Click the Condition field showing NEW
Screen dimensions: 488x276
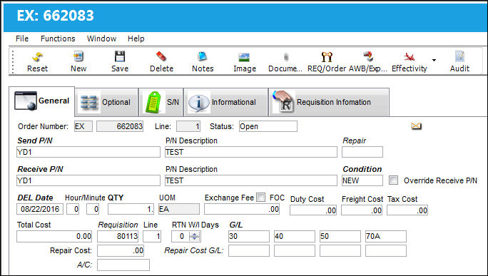click(362, 180)
